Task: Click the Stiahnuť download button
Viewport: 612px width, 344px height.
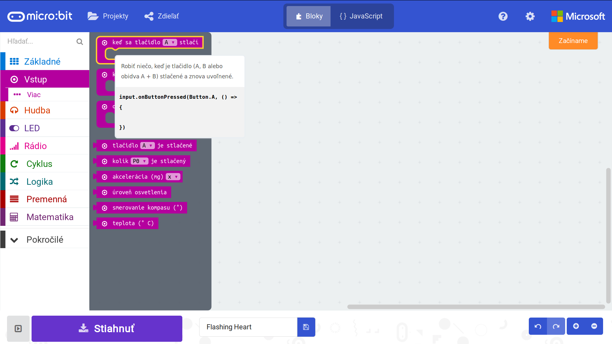Action: (x=107, y=328)
